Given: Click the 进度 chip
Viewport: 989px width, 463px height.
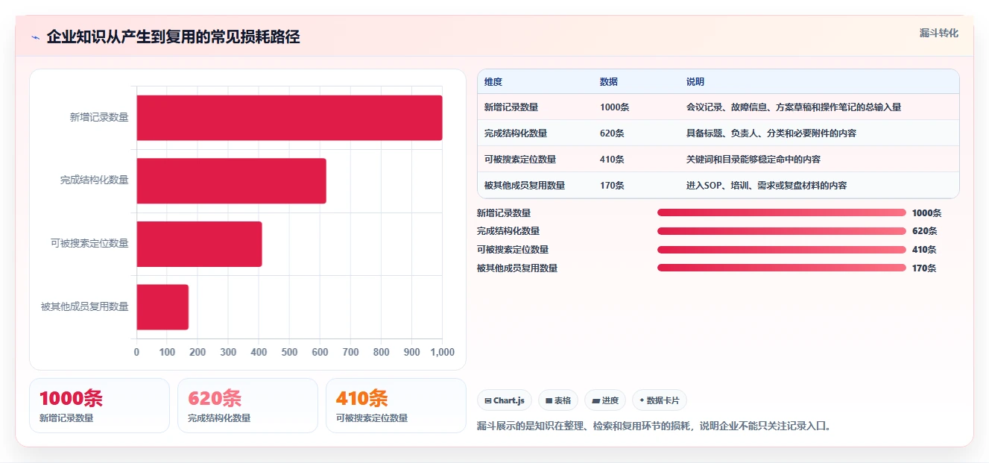Looking at the screenshot, I should 605,400.
